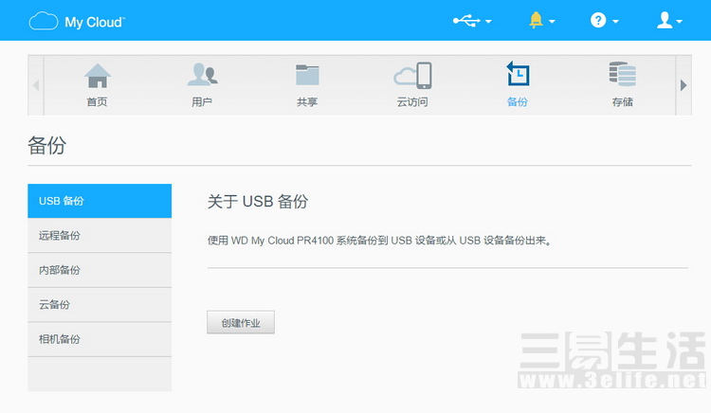Click the My Cloud logo
The width and height of the screenshot is (711, 413).
coord(77,21)
